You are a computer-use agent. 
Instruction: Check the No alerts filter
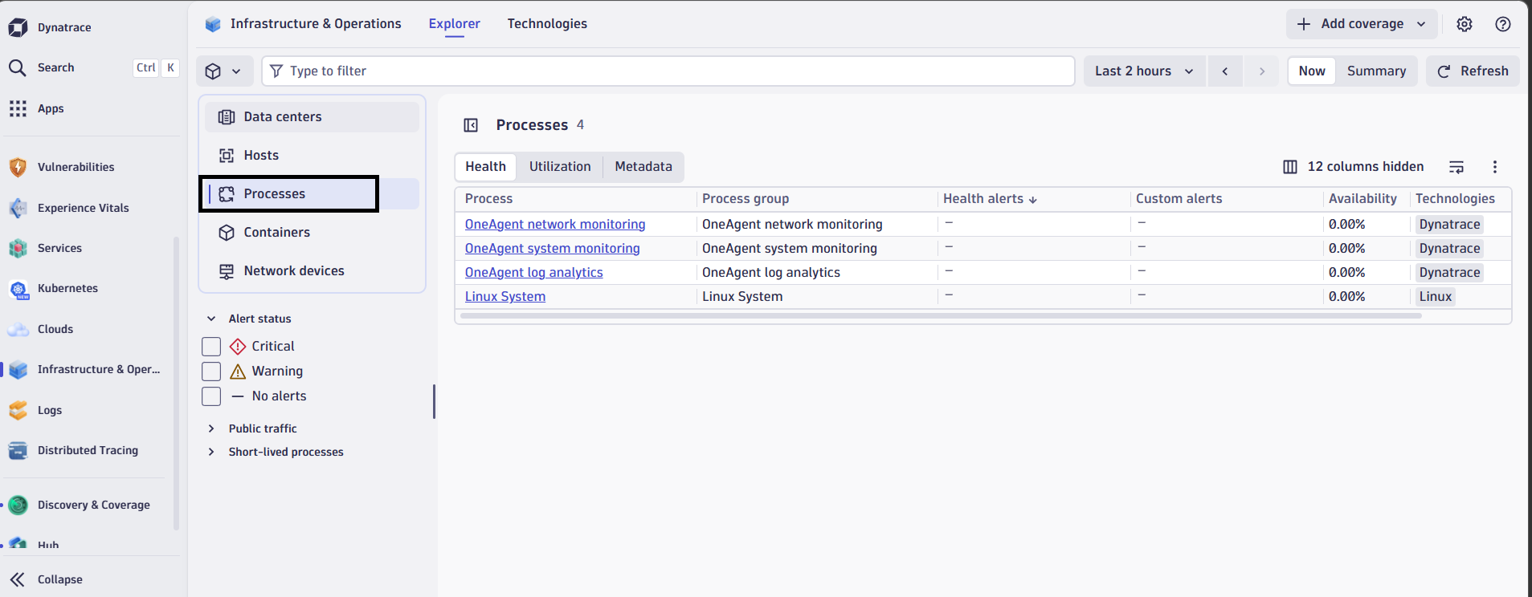[211, 396]
